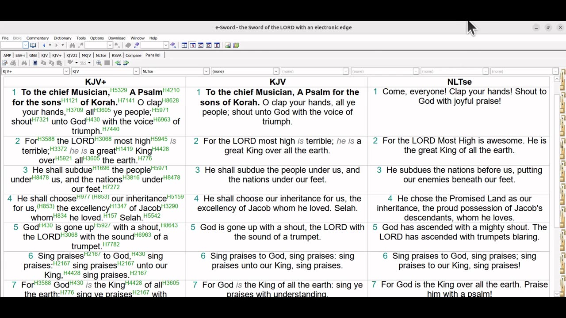Click the window layout icon
Image resolution: width=566 pixels, height=318 pixels.
click(184, 45)
